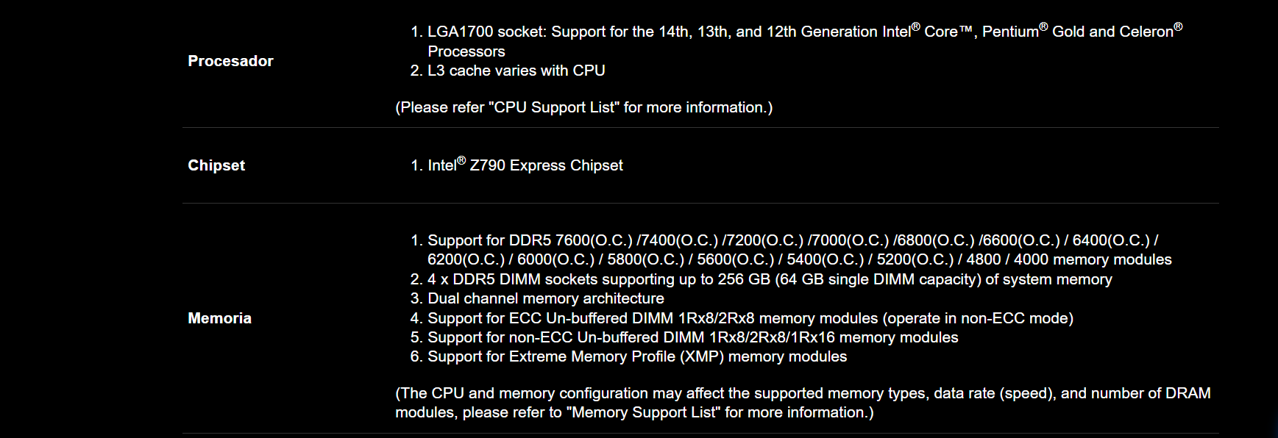
Task: Click the Extreme Memory Profile (XMP) line
Action: (x=636, y=356)
